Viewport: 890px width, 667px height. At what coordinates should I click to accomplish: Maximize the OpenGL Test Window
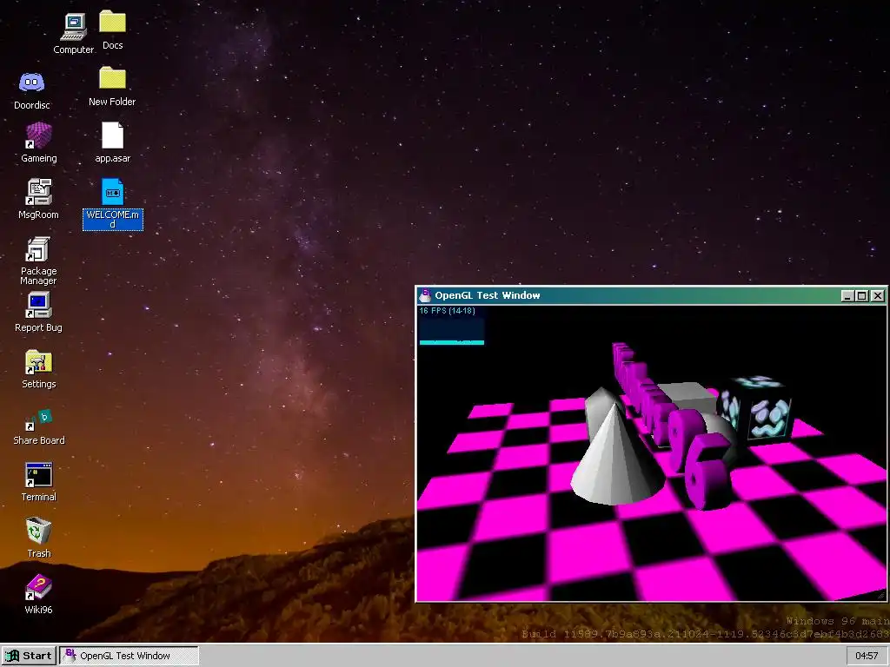click(x=861, y=295)
